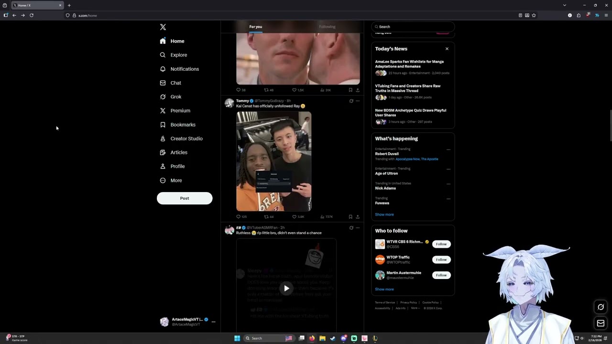This screenshot has width=612, height=344.
Task: Open Grok explain icon on EB's post
Action: [351, 227]
